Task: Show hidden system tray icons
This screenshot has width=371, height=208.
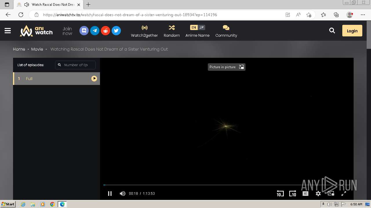Action: [323, 204]
